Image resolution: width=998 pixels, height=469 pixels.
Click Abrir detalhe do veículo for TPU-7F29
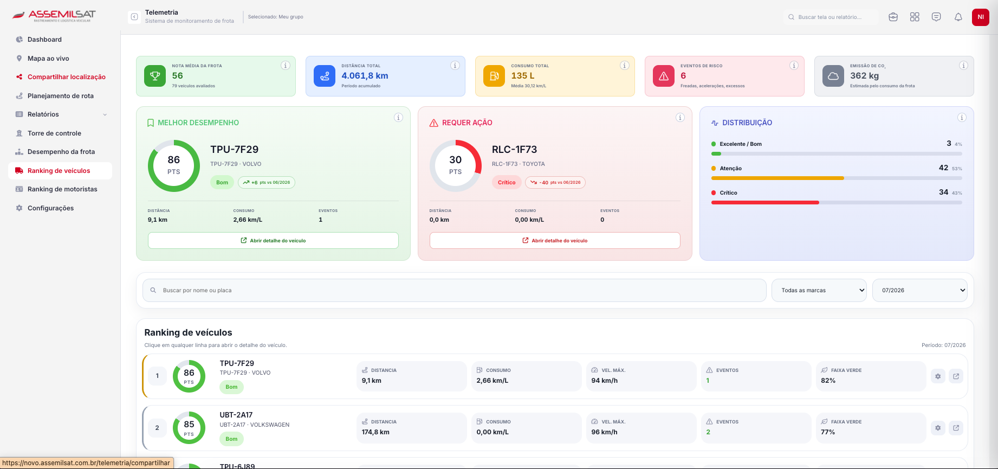273,241
